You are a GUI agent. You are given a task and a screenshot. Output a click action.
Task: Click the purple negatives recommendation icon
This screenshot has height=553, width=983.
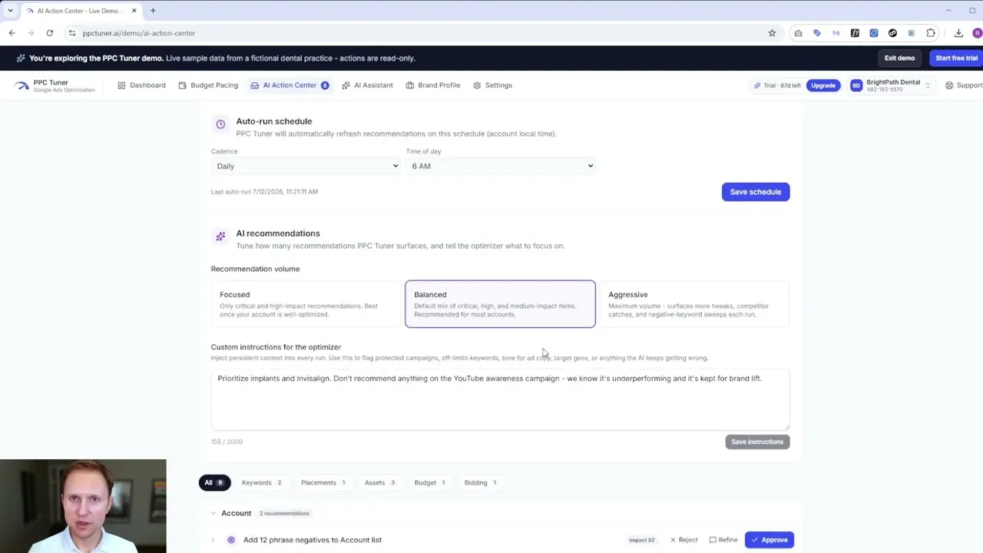[x=231, y=540]
